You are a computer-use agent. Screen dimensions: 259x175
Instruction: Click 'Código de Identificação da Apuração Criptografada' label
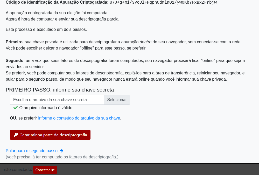57,2
